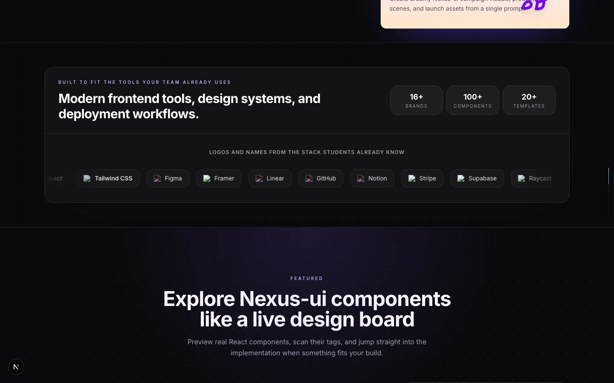Click the Raycast logo icon
Screen dimensions: 614x383
(521, 178)
